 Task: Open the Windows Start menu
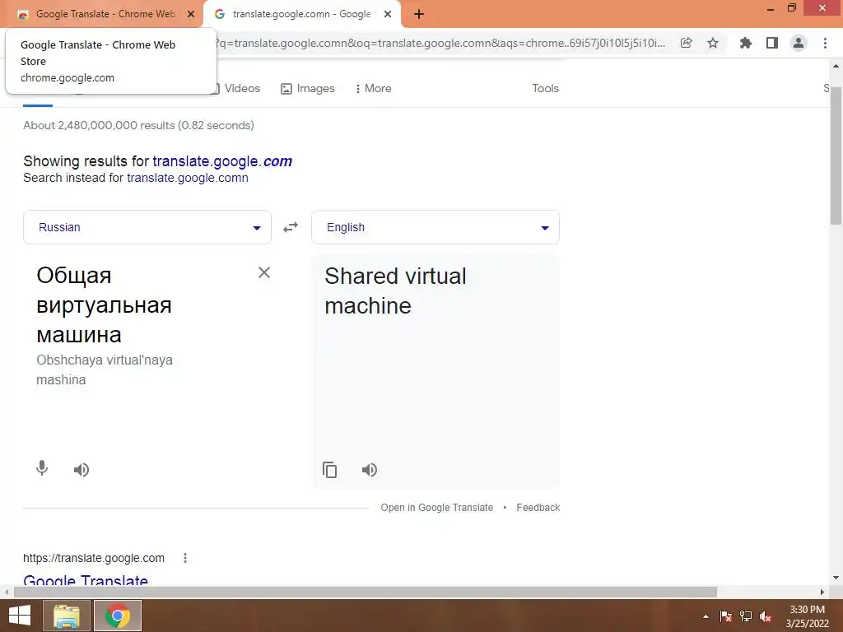tap(20, 616)
